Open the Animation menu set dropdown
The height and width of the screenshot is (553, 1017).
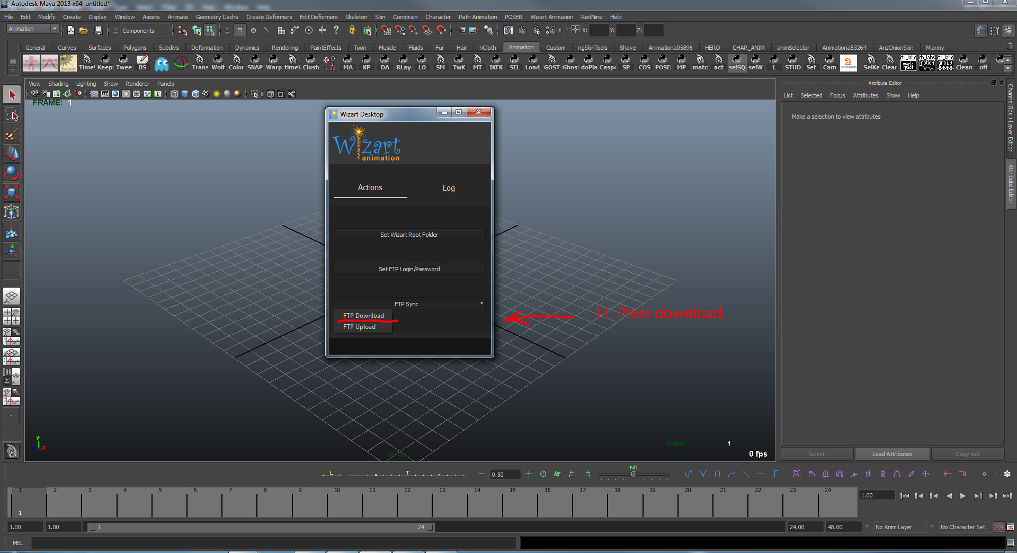click(x=33, y=29)
